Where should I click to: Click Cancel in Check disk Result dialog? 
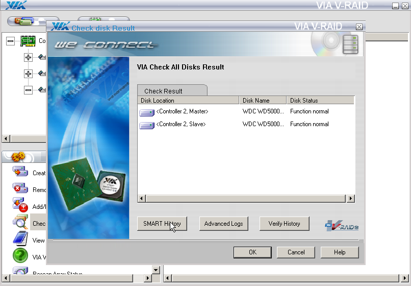click(x=296, y=252)
